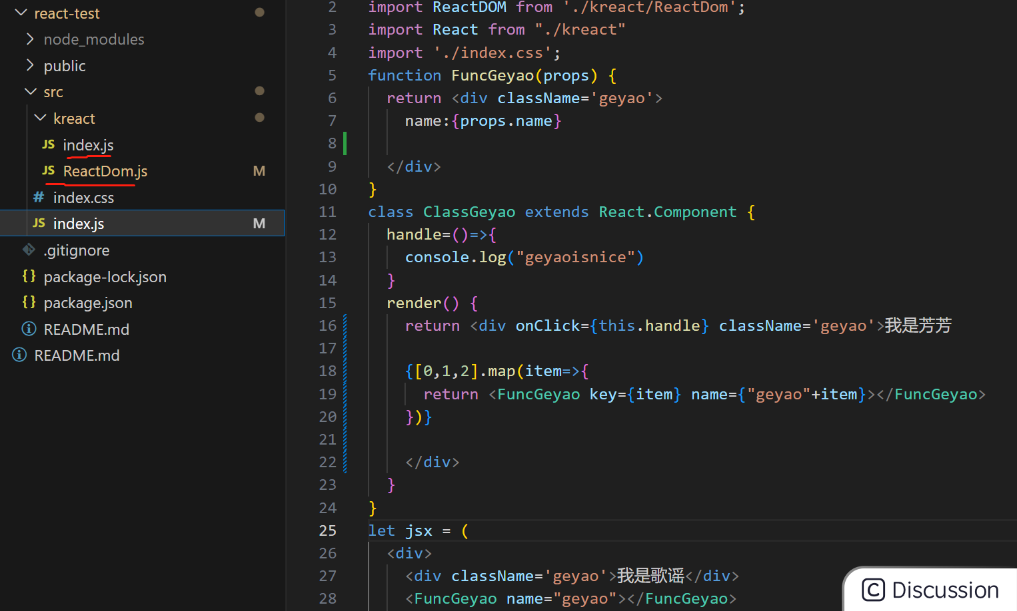The height and width of the screenshot is (611, 1017).
Task: Click the info icon next to README.md
Action: pyautogui.click(x=29, y=329)
